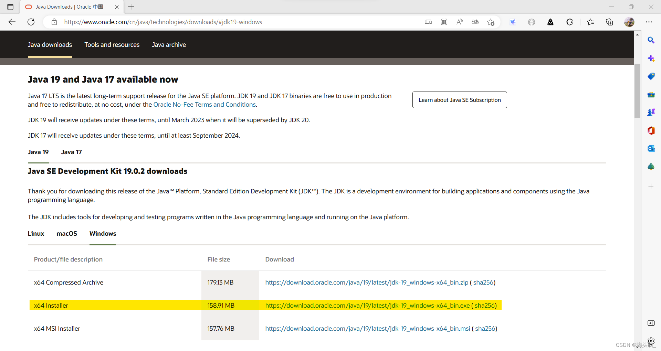661x351 pixels.
Task: Open sidebar Tools briefcase icon
Action: click(651, 95)
